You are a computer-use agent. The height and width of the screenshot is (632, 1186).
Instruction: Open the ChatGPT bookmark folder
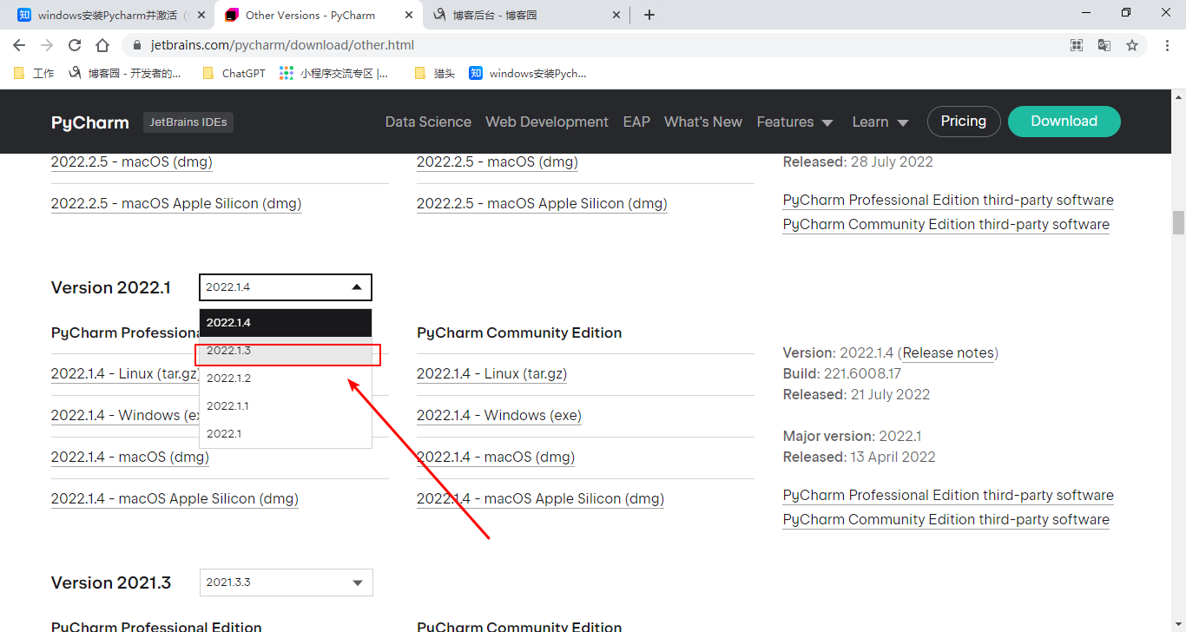[x=234, y=74]
